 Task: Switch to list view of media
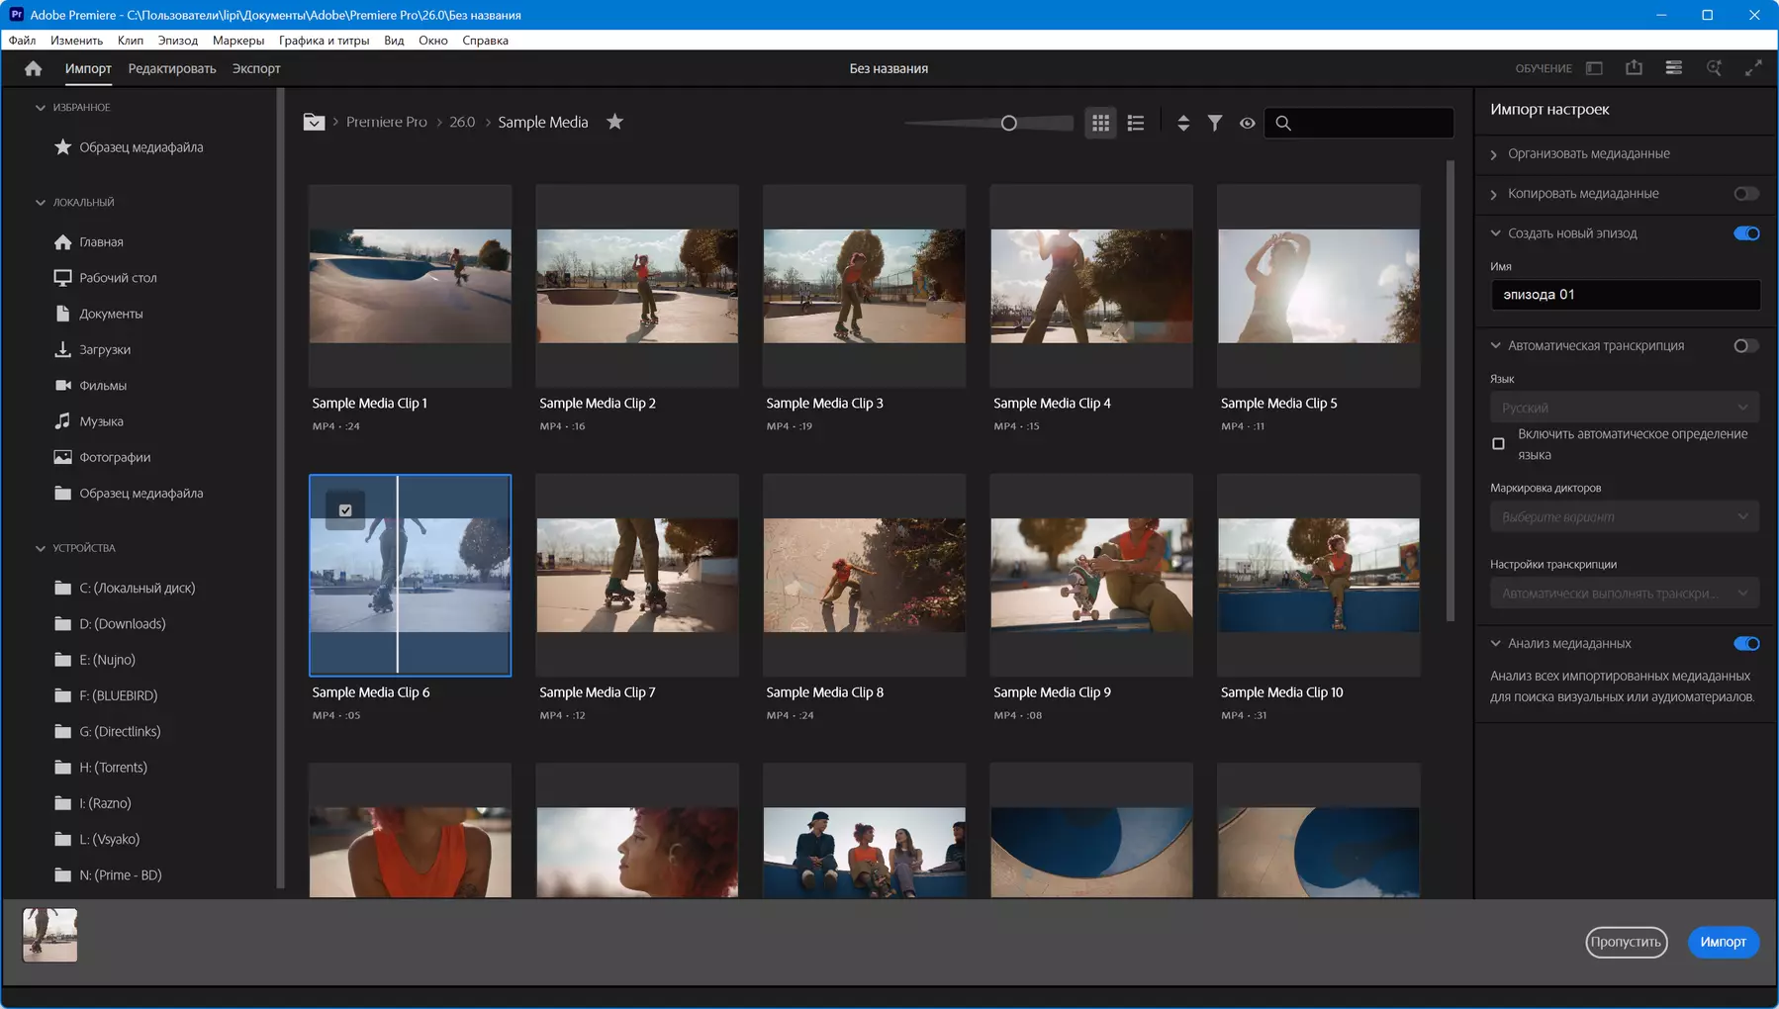click(1136, 123)
